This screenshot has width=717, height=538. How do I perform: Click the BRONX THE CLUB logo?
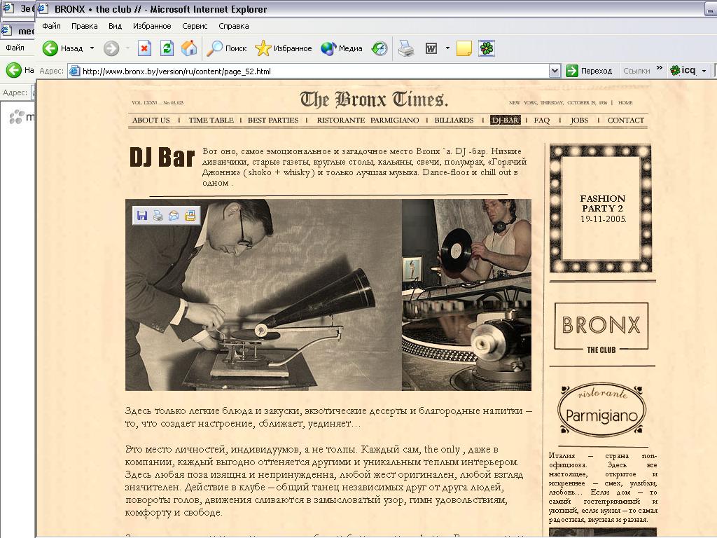[x=601, y=326]
